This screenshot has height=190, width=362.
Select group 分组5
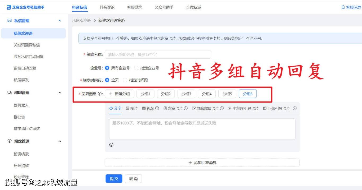pyautogui.click(x=227, y=94)
